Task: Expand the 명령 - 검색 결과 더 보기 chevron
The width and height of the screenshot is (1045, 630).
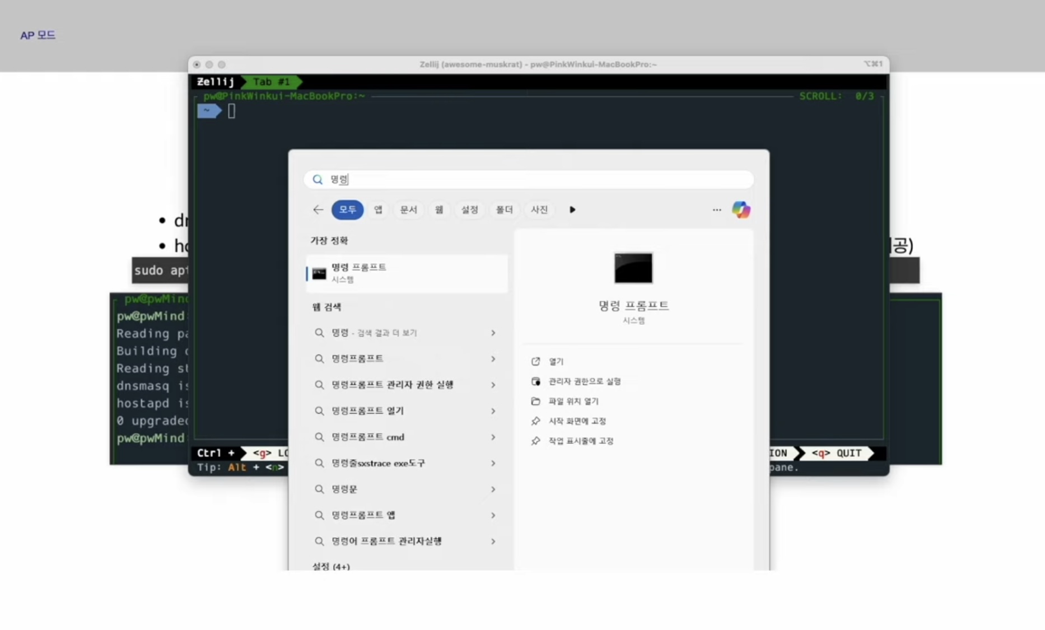Action: (493, 333)
